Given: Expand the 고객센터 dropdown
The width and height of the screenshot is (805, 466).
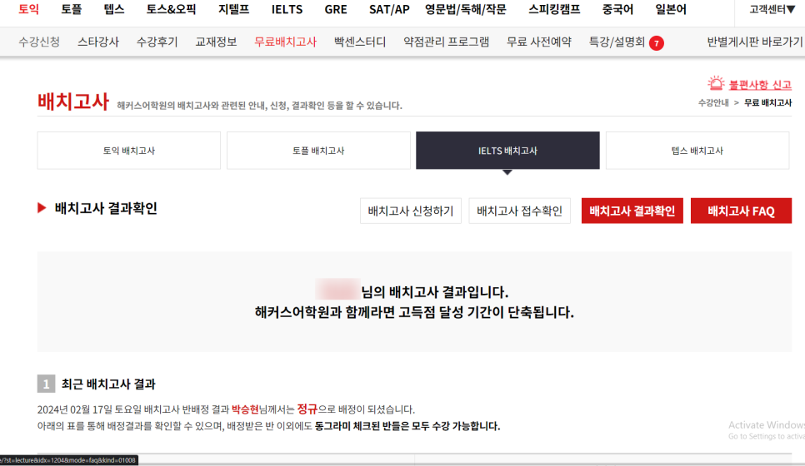Looking at the screenshot, I should tap(772, 9).
